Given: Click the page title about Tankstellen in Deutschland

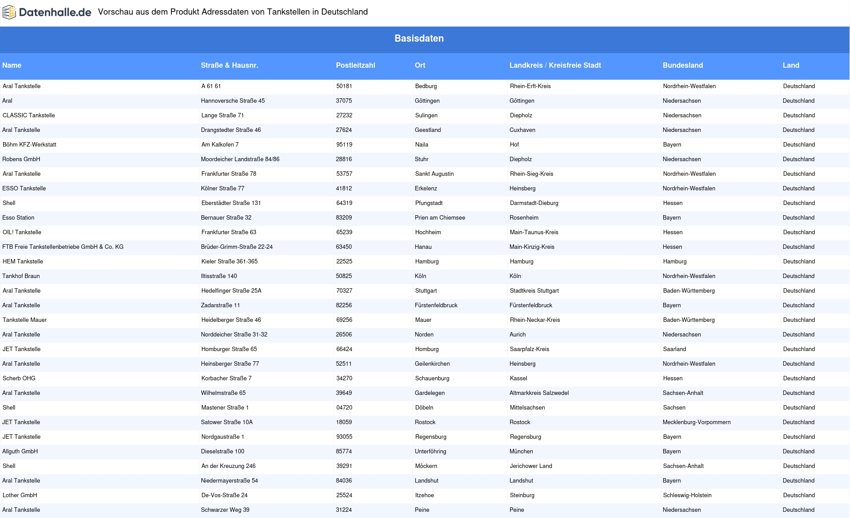Looking at the screenshot, I should pos(233,12).
